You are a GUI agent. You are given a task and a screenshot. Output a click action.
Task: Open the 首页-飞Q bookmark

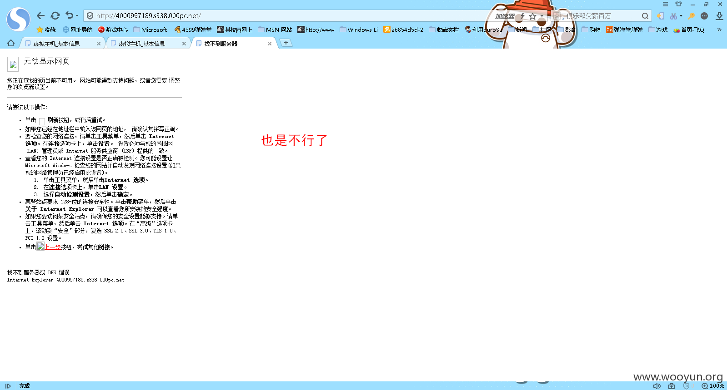(x=688, y=30)
